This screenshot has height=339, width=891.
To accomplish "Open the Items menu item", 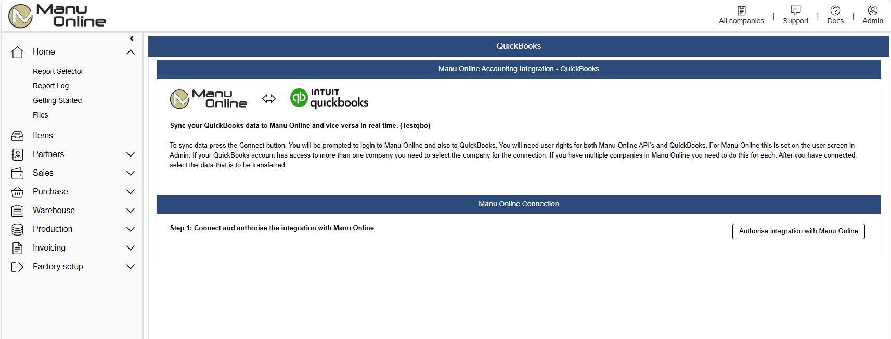I will (x=43, y=136).
